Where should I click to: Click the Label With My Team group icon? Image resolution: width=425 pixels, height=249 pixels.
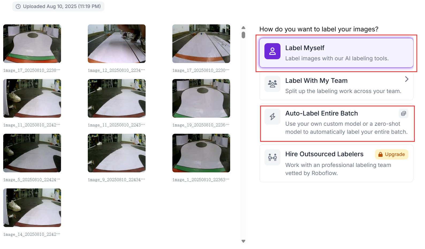pyautogui.click(x=272, y=84)
